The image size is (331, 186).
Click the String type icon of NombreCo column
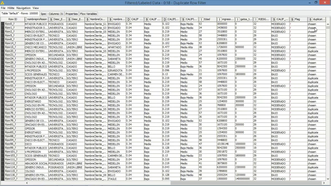tap(87, 19)
